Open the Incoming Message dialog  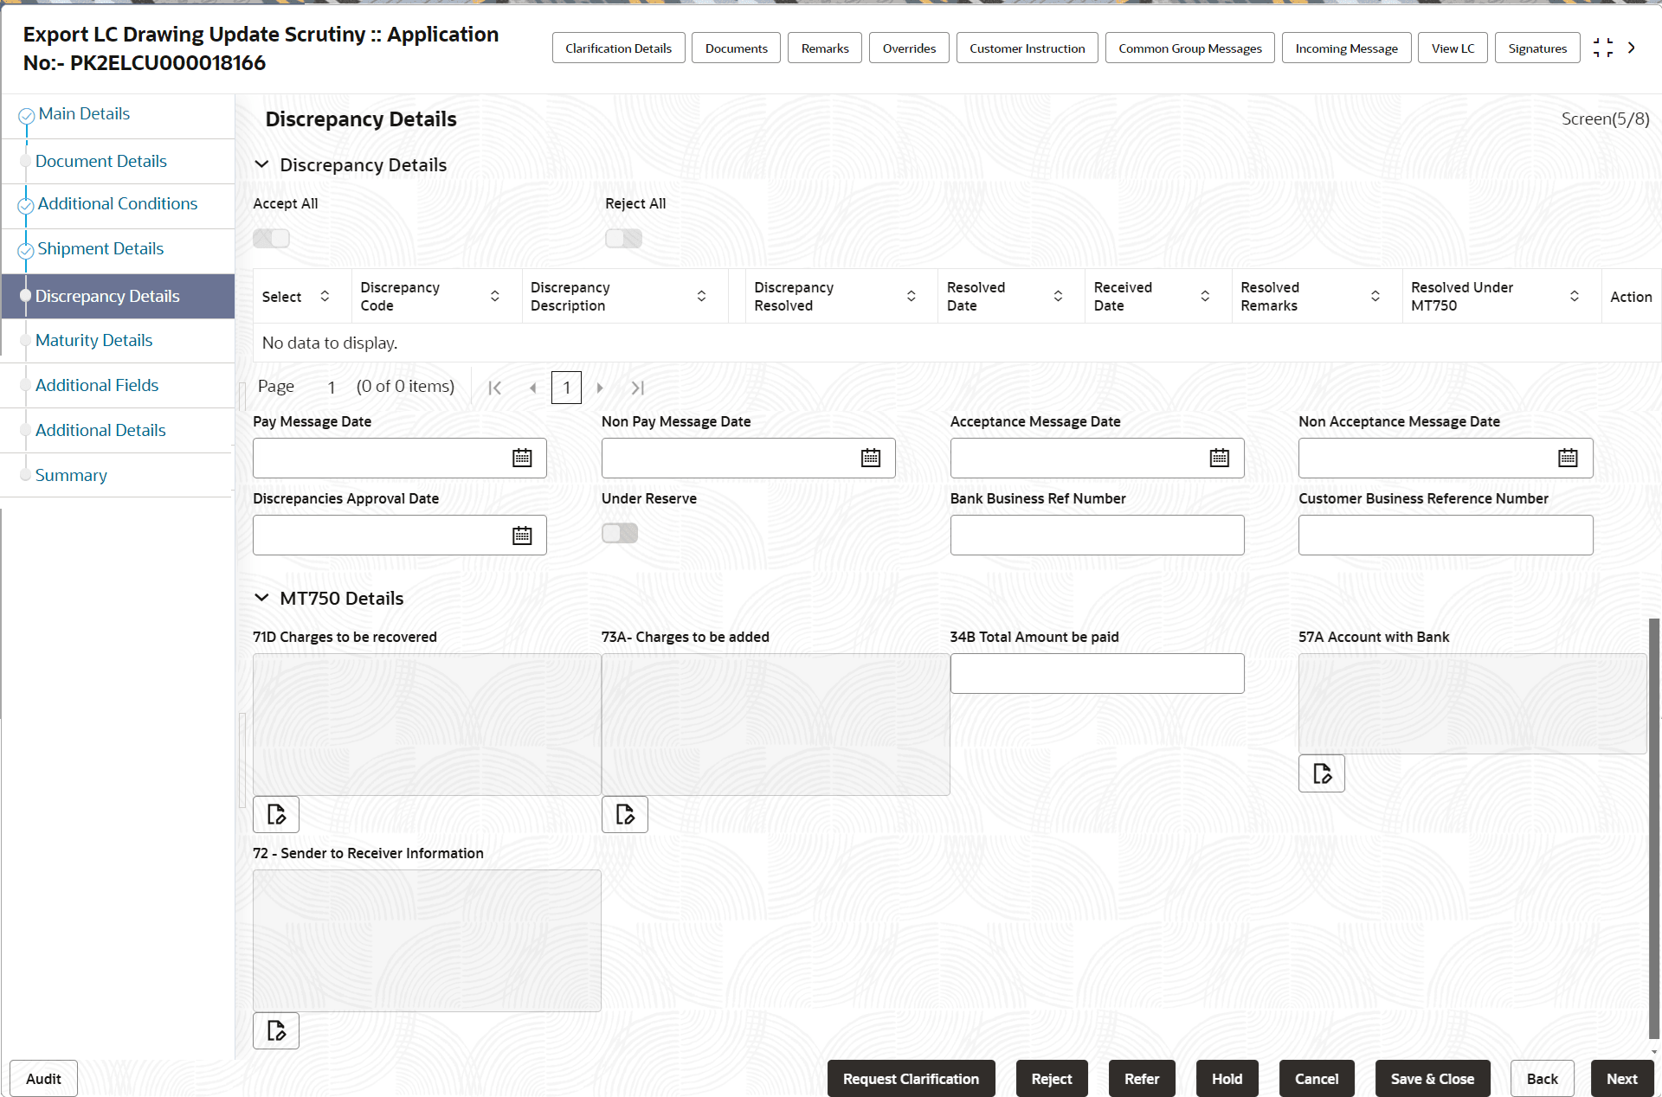pyautogui.click(x=1346, y=48)
